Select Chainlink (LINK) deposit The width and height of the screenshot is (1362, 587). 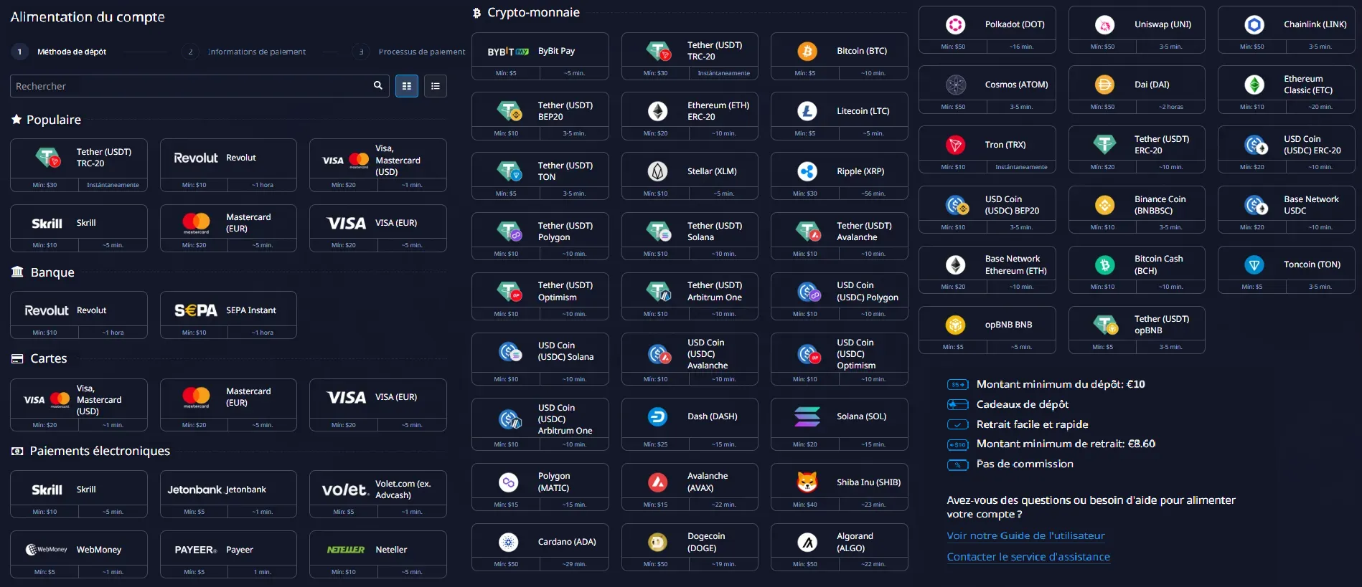pos(1287,29)
